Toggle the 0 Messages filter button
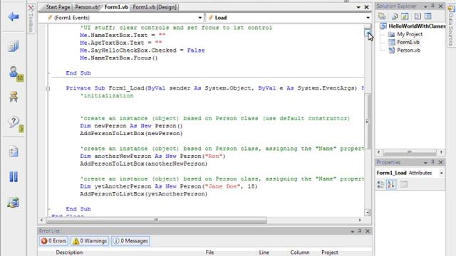456x256 pixels. (130, 241)
